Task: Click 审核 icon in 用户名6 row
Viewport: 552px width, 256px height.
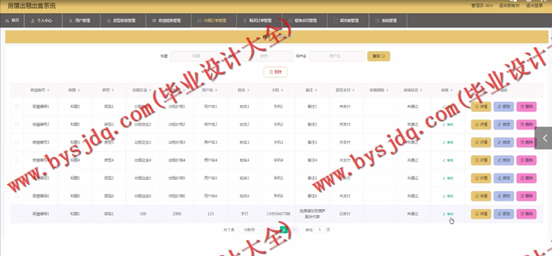Action: [x=448, y=196]
